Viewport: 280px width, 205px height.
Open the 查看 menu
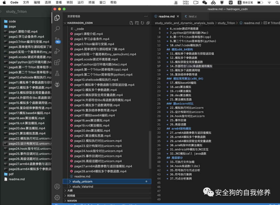[x=59, y=3]
